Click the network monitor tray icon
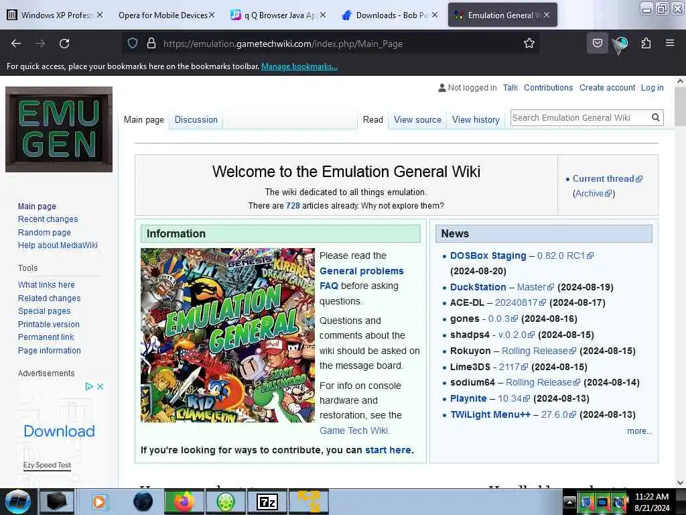 coord(602,502)
